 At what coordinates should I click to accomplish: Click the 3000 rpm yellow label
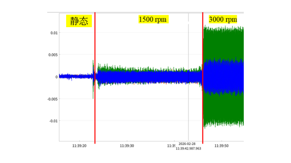223,19
